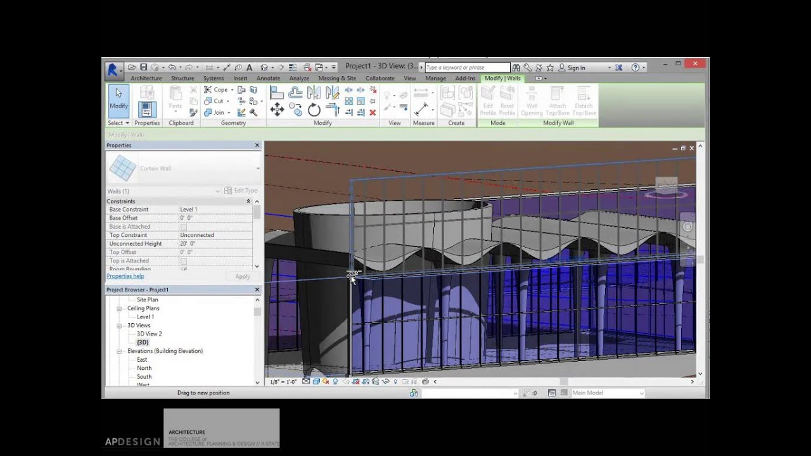
Task: Click the Array tool icon
Action: [x=348, y=101]
